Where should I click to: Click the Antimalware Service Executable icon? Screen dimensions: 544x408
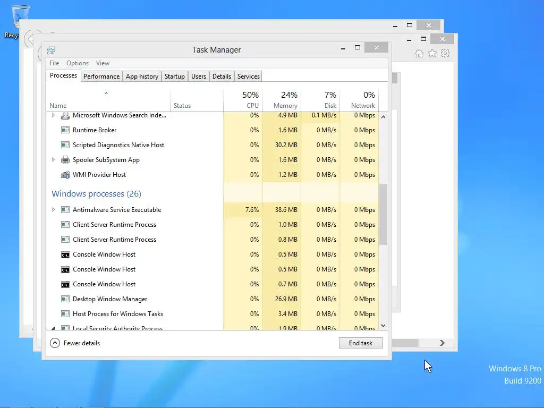coord(65,210)
